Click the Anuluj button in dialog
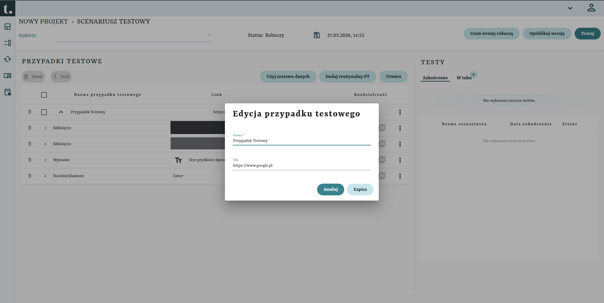Image resolution: width=604 pixels, height=303 pixels. pos(331,189)
